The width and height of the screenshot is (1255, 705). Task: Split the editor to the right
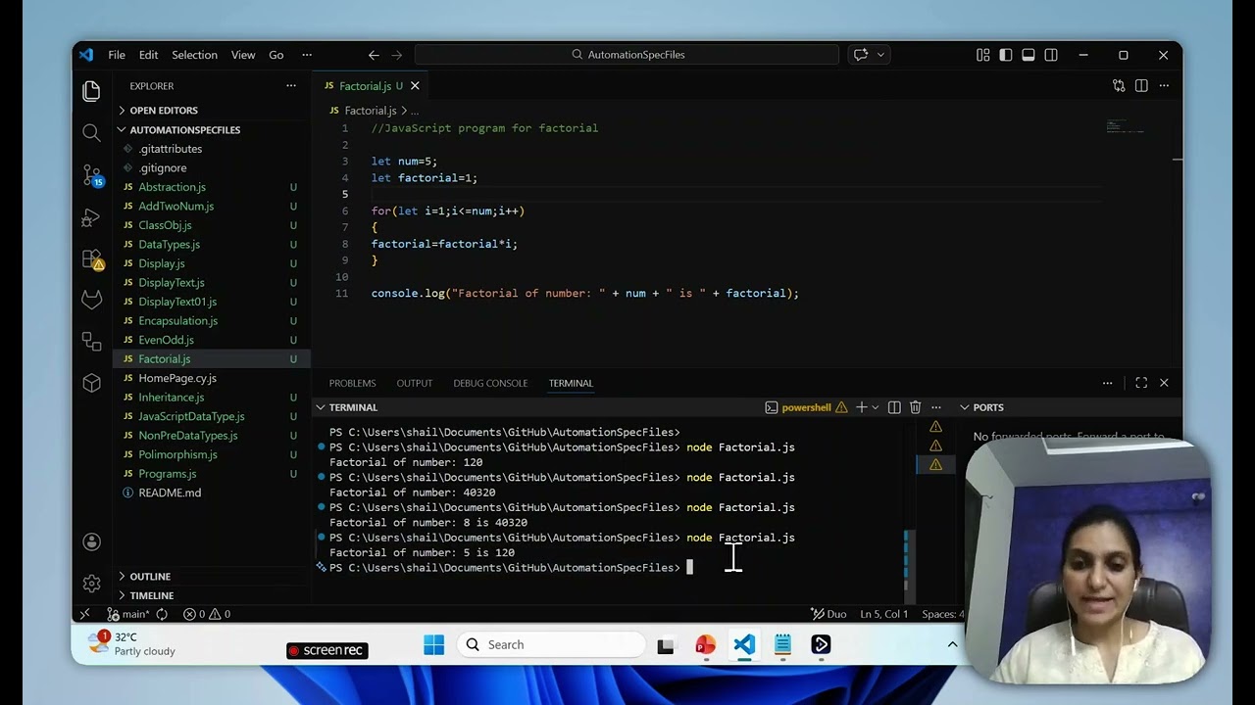(x=1141, y=86)
